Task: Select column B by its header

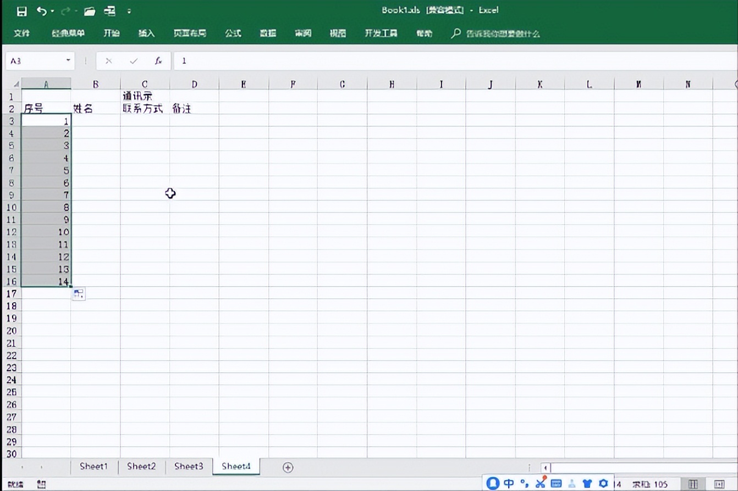Action: click(x=96, y=84)
